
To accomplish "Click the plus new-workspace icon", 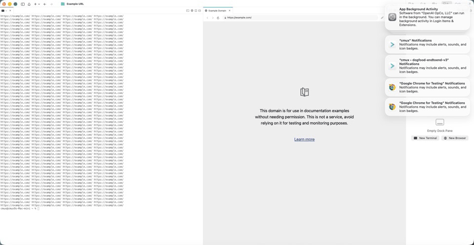I will (x=36, y=4).
